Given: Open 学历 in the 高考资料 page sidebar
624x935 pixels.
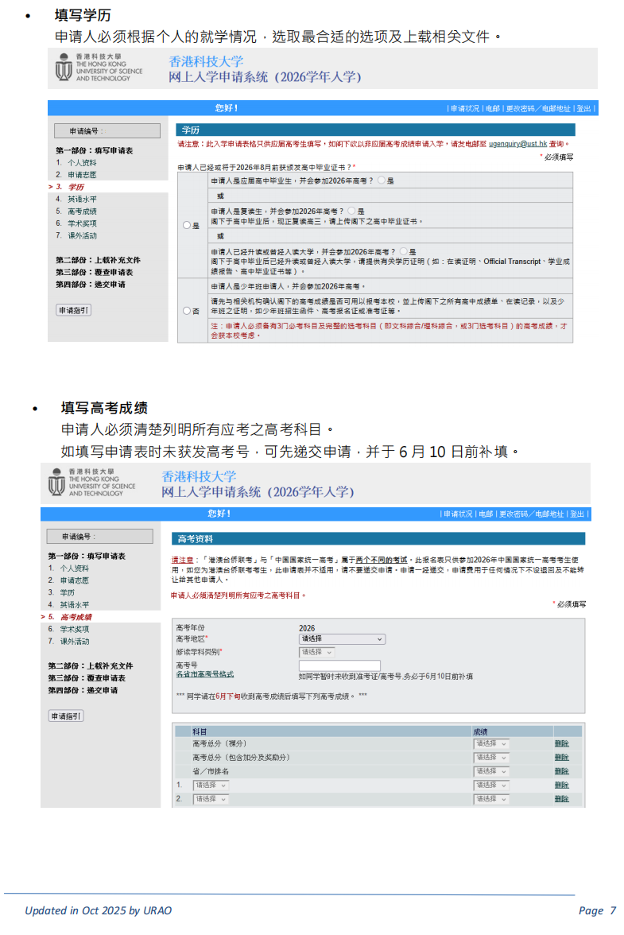Looking at the screenshot, I should [68, 593].
